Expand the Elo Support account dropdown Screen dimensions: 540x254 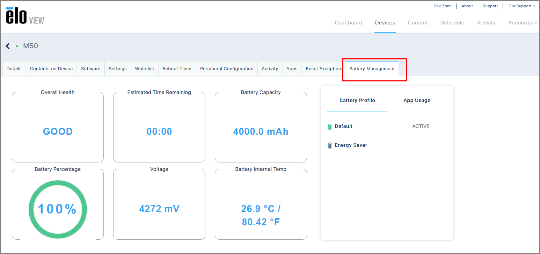[522, 6]
